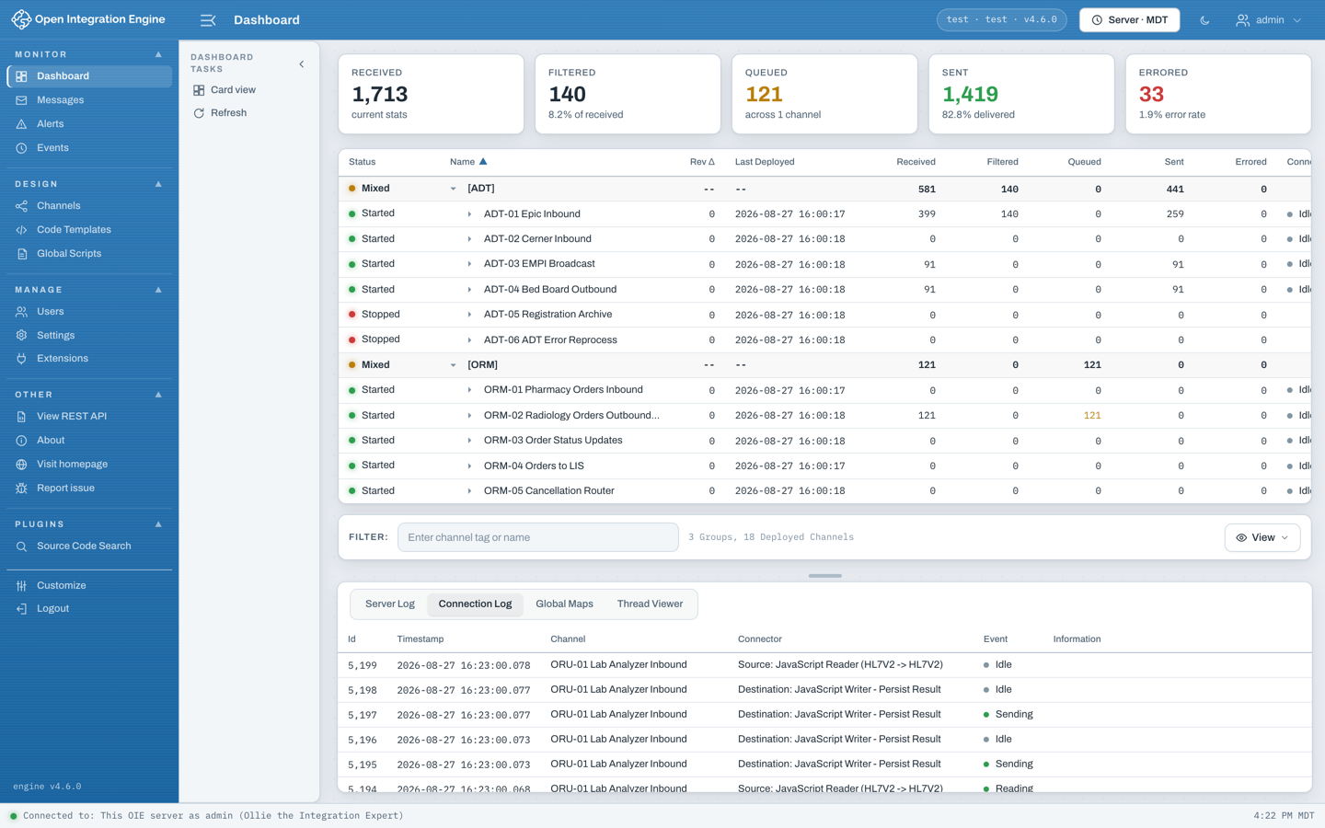The width and height of the screenshot is (1325, 828).
Task: Click Refresh in Dashboard Tasks
Action: click(x=220, y=113)
